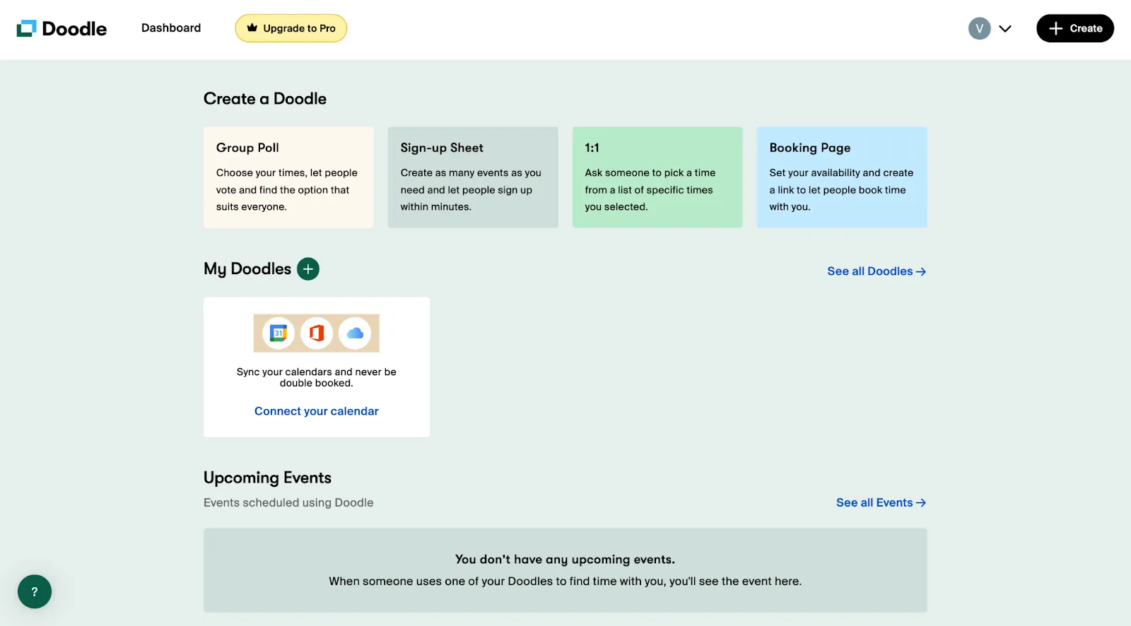This screenshot has width=1131, height=626.
Task: Open the See all Doodles link
Action: coord(877,271)
